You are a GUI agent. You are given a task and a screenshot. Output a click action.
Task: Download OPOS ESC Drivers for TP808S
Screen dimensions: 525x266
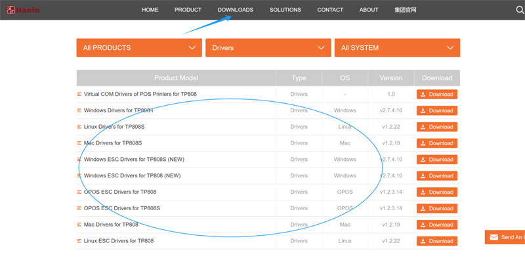click(x=437, y=208)
